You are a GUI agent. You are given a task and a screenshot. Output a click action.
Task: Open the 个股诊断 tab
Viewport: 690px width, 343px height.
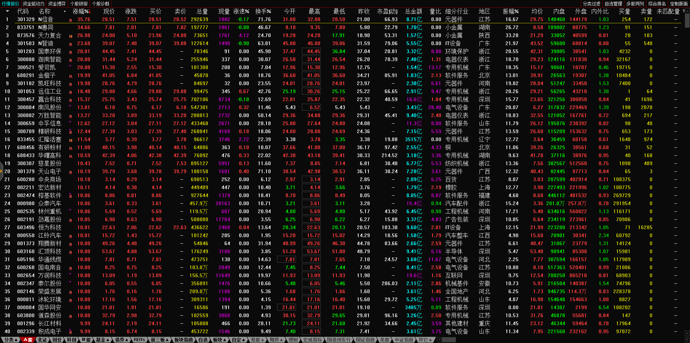[101, 4]
